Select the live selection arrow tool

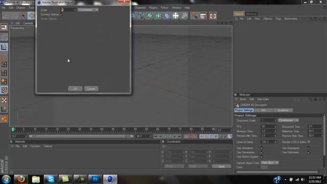[23, 16]
